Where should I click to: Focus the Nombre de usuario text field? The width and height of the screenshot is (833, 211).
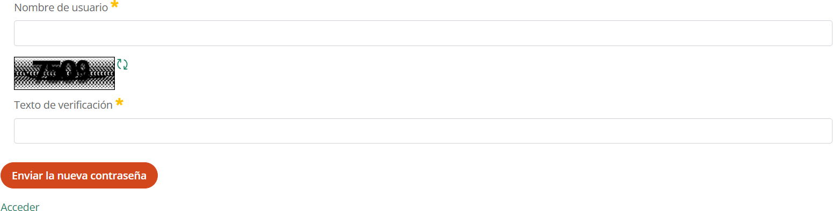click(x=423, y=33)
